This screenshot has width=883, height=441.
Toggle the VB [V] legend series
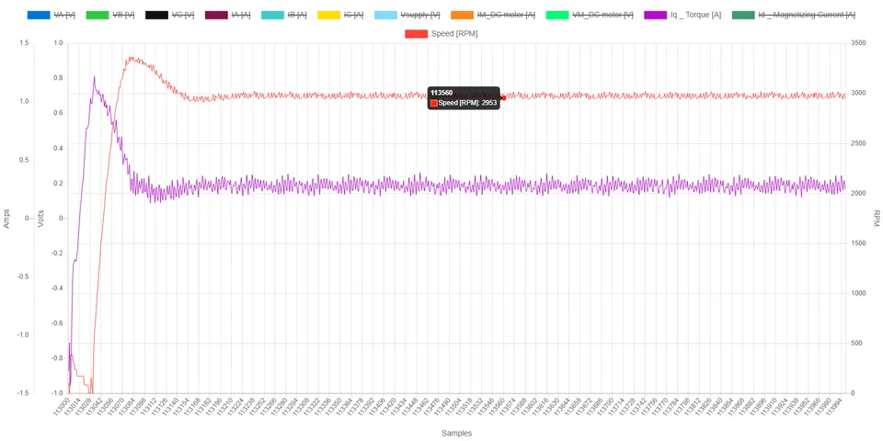coord(109,15)
